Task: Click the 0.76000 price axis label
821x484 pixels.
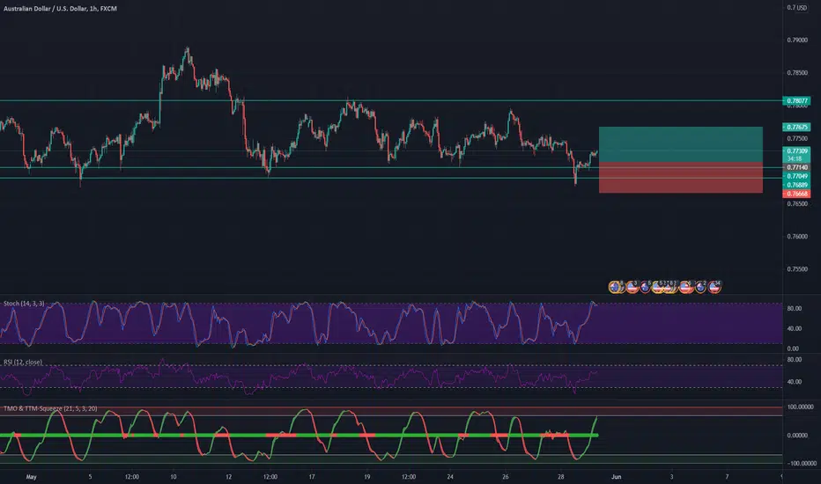Action: [x=797, y=237]
